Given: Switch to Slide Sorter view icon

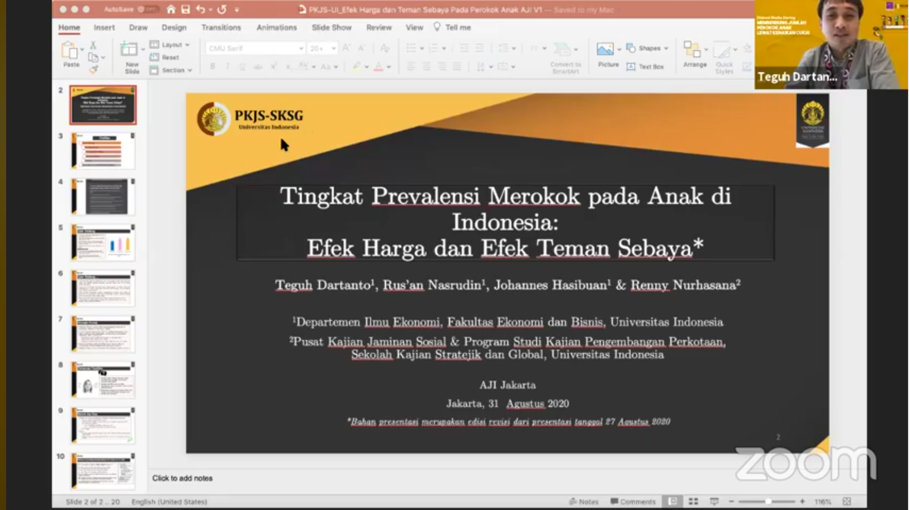Looking at the screenshot, I should [693, 501].
